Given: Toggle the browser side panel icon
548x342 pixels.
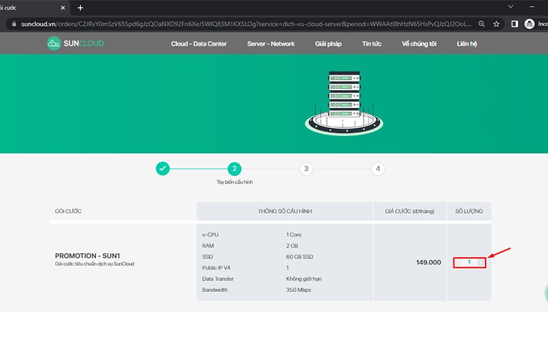Looking at the screenshot, I should pyautogui.click(x=514, y=24).
